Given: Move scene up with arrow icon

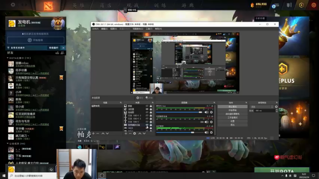Looking at the screenshot, I should [103, 133].
